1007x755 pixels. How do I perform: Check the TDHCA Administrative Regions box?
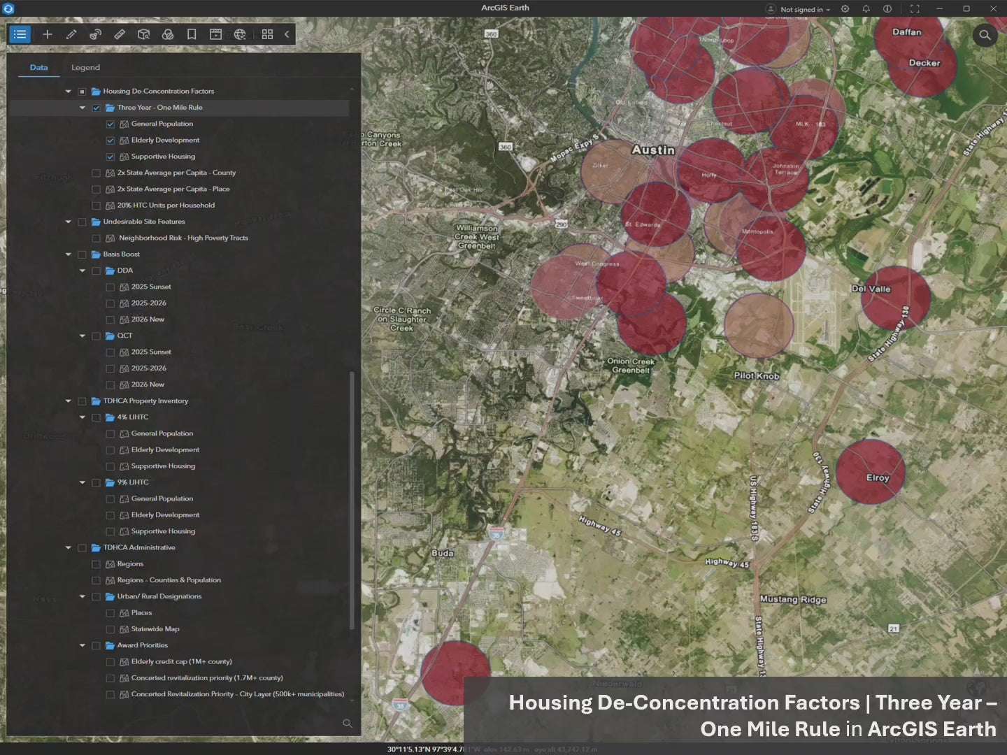(x=97, y=564)
